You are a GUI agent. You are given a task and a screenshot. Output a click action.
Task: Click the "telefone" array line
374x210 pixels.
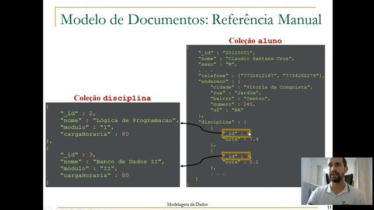coord(261,76)
